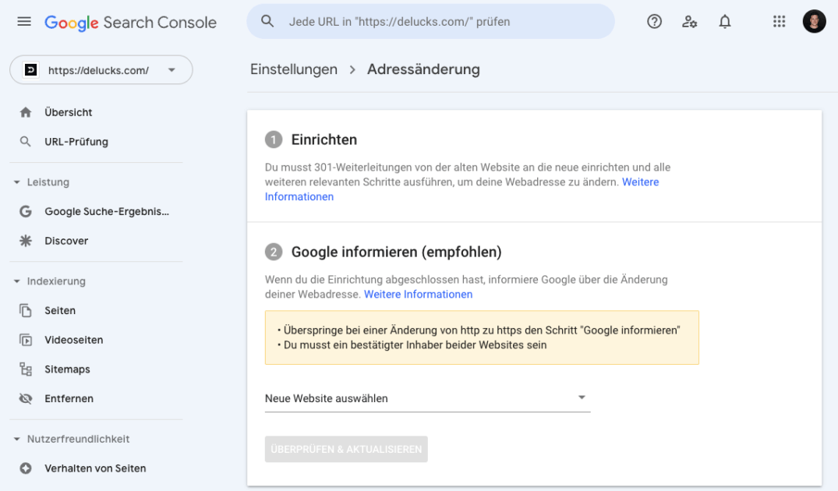Image resolution: width=838 pixels, height=491 pixels.
Task: Open the hamburger main menu
Action: (x=24, y=23)
